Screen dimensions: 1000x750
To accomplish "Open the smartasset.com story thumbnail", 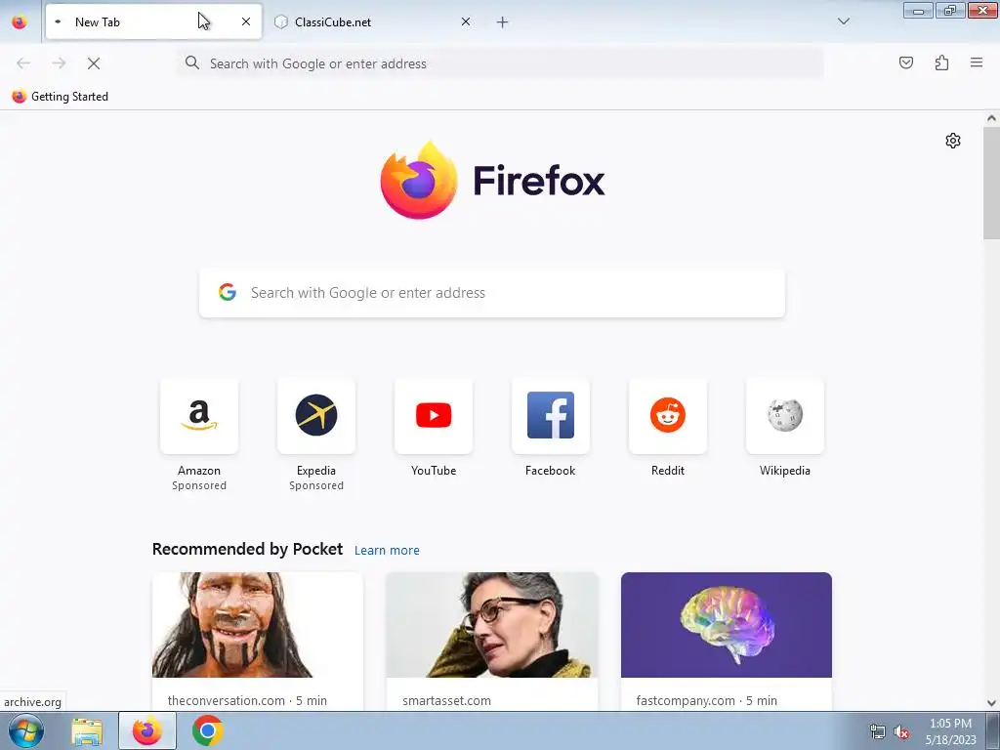I will click(492, 625).
